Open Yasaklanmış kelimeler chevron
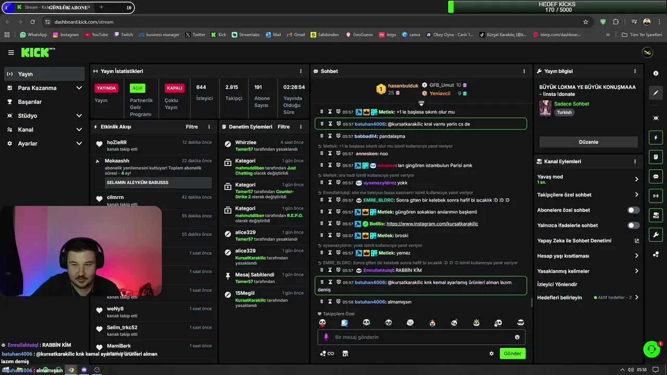The height and width of the screenshot is (375, 667). pos(636,271)
